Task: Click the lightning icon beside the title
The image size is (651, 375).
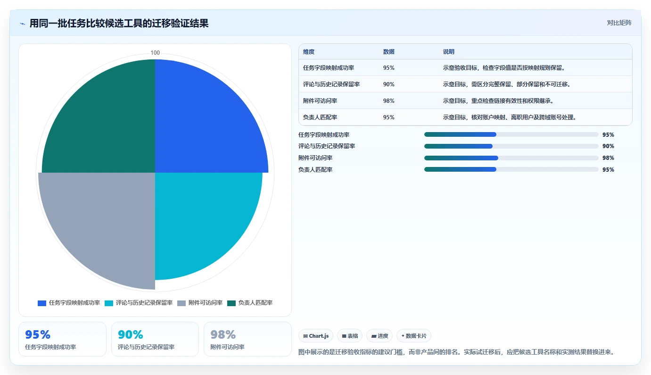Action: click(x=23, y=24)
